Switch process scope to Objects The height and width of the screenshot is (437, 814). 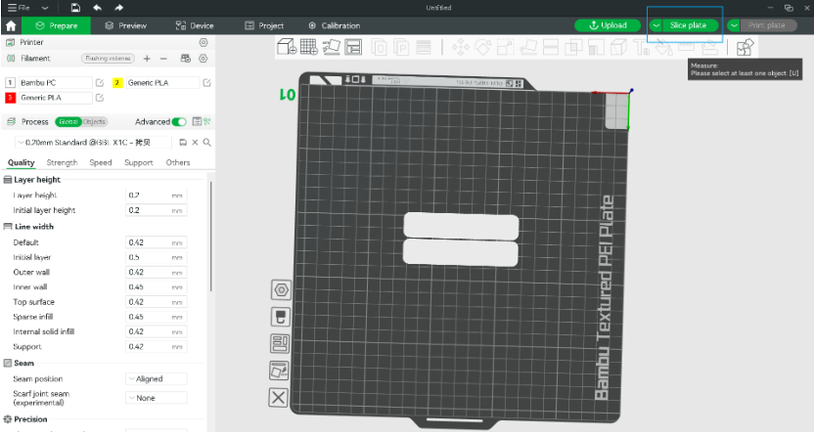point(94,121)
